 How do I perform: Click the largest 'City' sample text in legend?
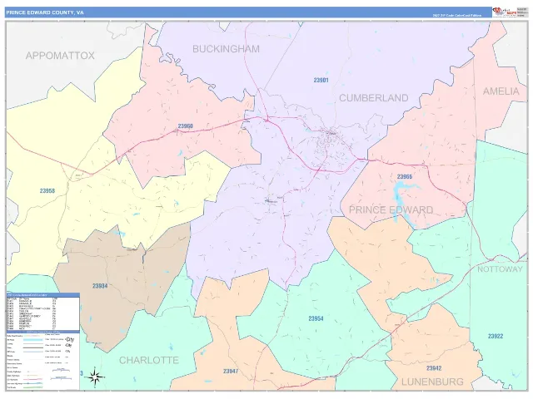point(70,339)
